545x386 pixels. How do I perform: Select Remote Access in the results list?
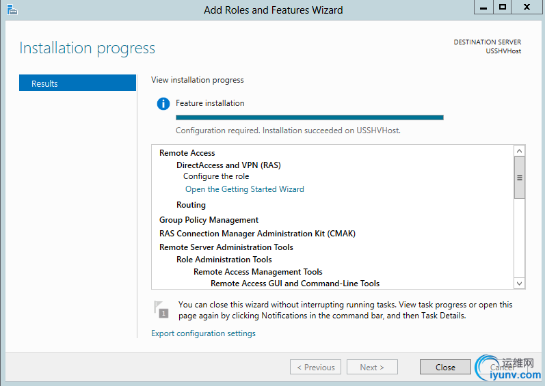point(187,153)
